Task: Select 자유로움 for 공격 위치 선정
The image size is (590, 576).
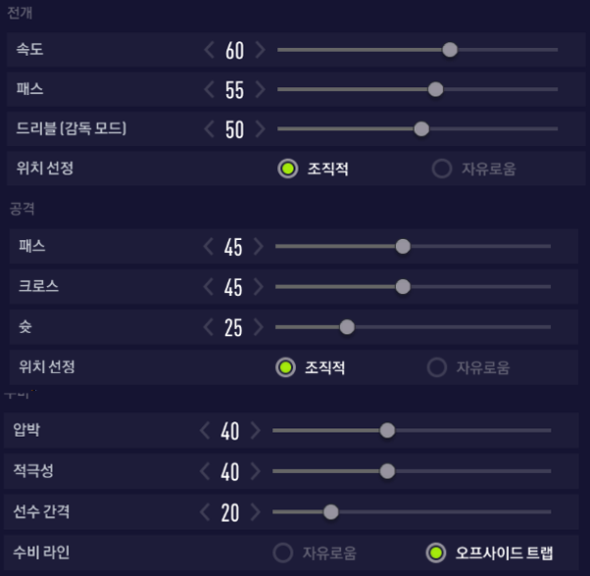Action: coord(437,368)
